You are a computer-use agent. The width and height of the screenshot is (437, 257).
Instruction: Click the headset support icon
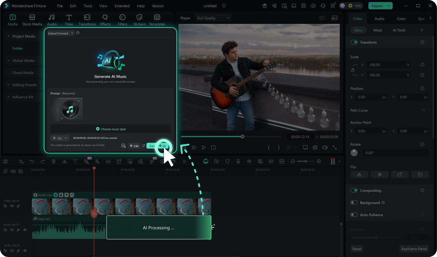pyautogui.click(x=323, y=6)
